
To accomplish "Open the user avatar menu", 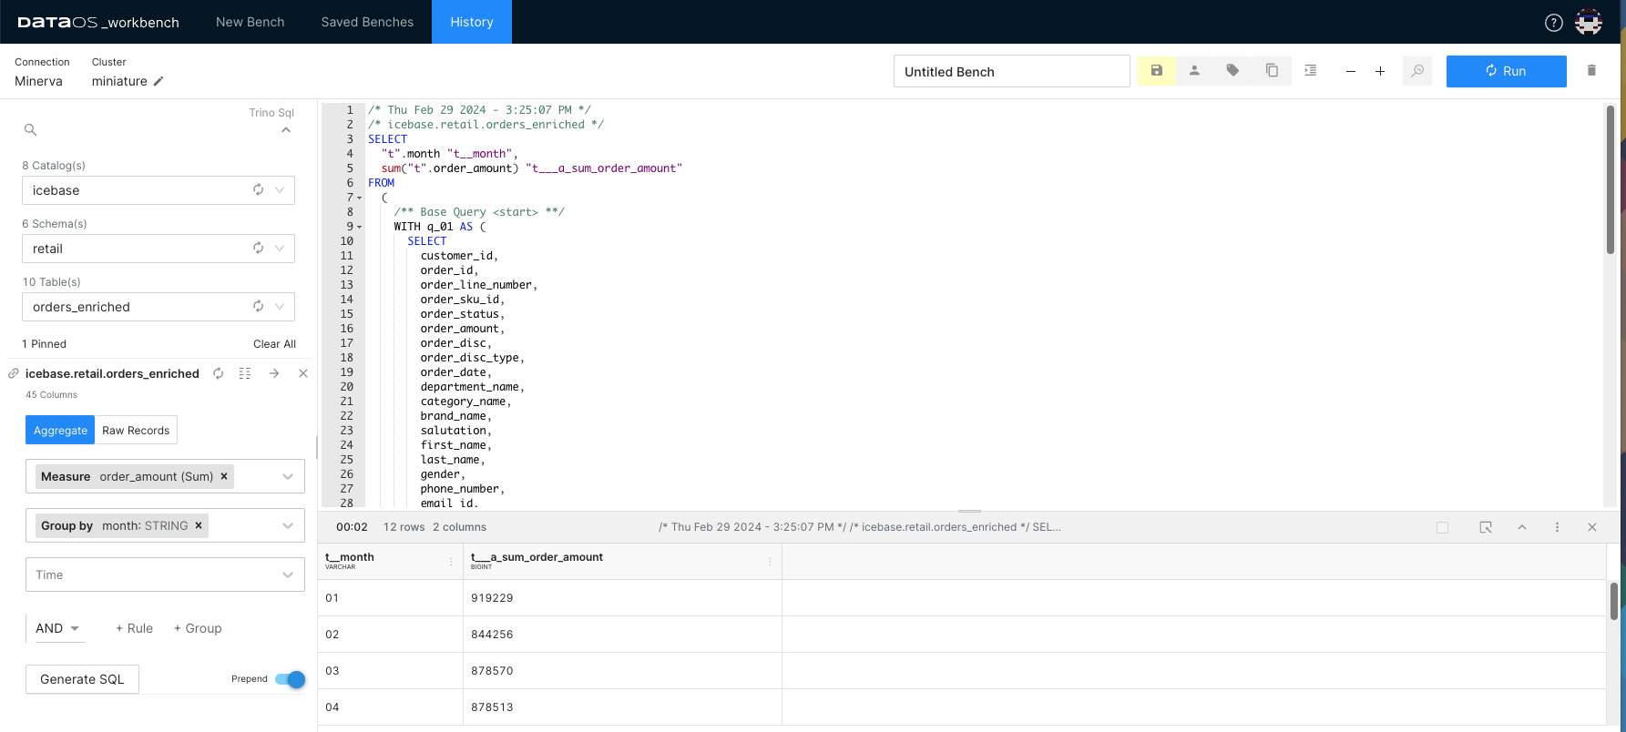I will [x=1589, y=23].
